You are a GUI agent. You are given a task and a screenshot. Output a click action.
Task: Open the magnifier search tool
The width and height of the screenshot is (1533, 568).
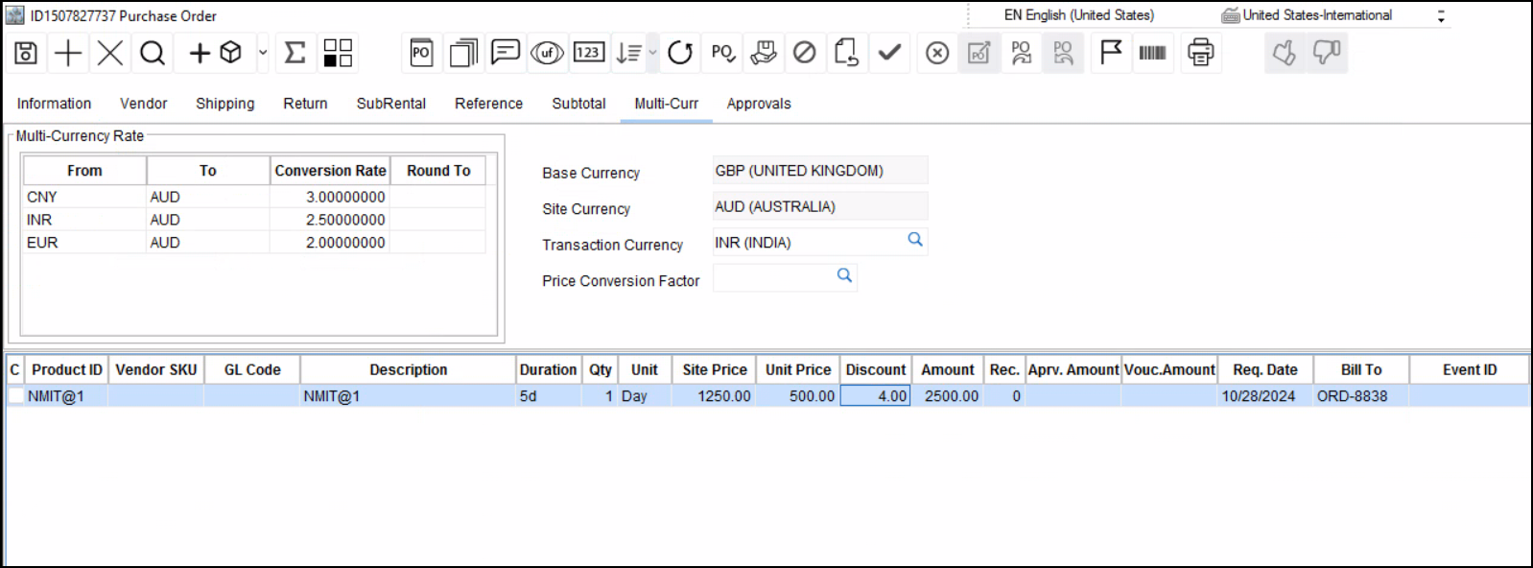[x=153, y=53]
